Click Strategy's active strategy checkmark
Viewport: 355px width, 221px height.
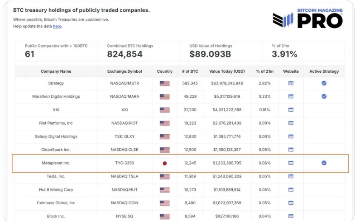click(324, 83)
